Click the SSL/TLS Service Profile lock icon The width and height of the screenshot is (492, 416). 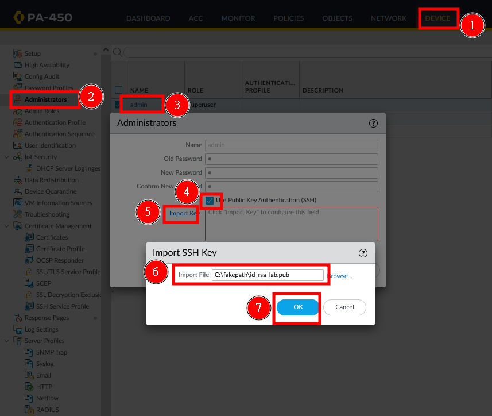click(29, 272)
